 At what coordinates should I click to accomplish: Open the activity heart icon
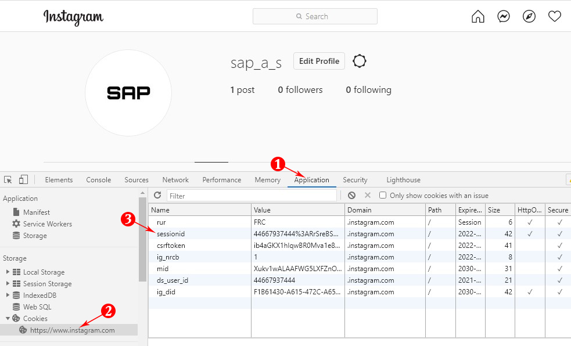pyautogui.click(x=555, y=16)
